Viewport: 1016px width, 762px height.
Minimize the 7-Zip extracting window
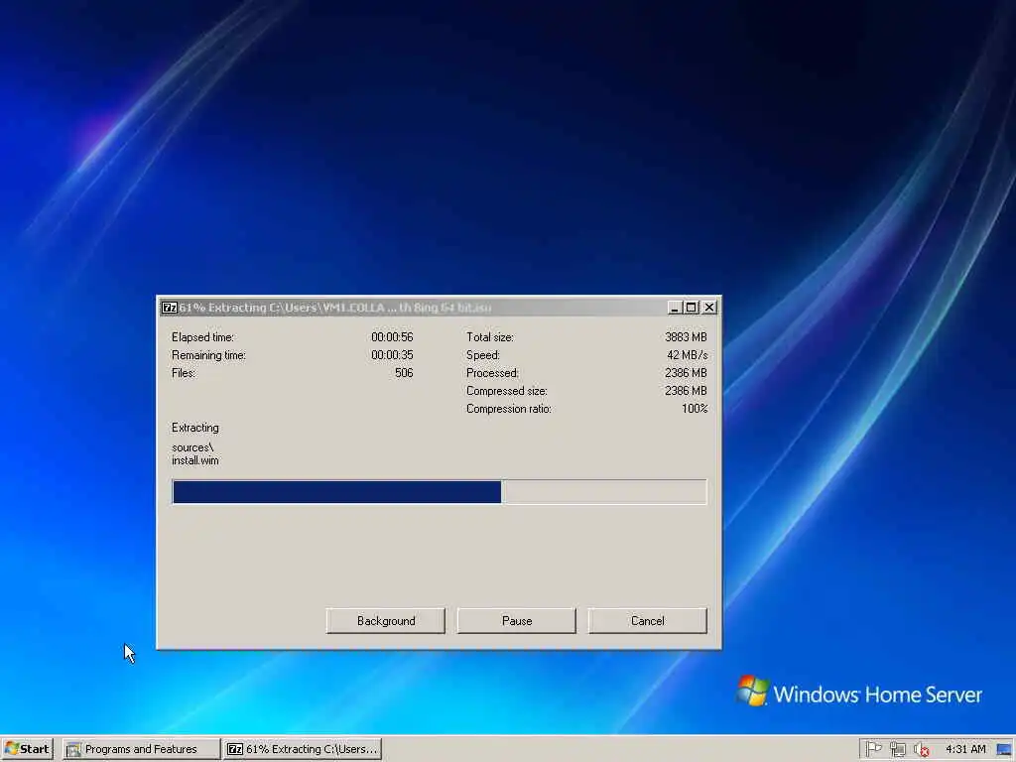point(675,308)
